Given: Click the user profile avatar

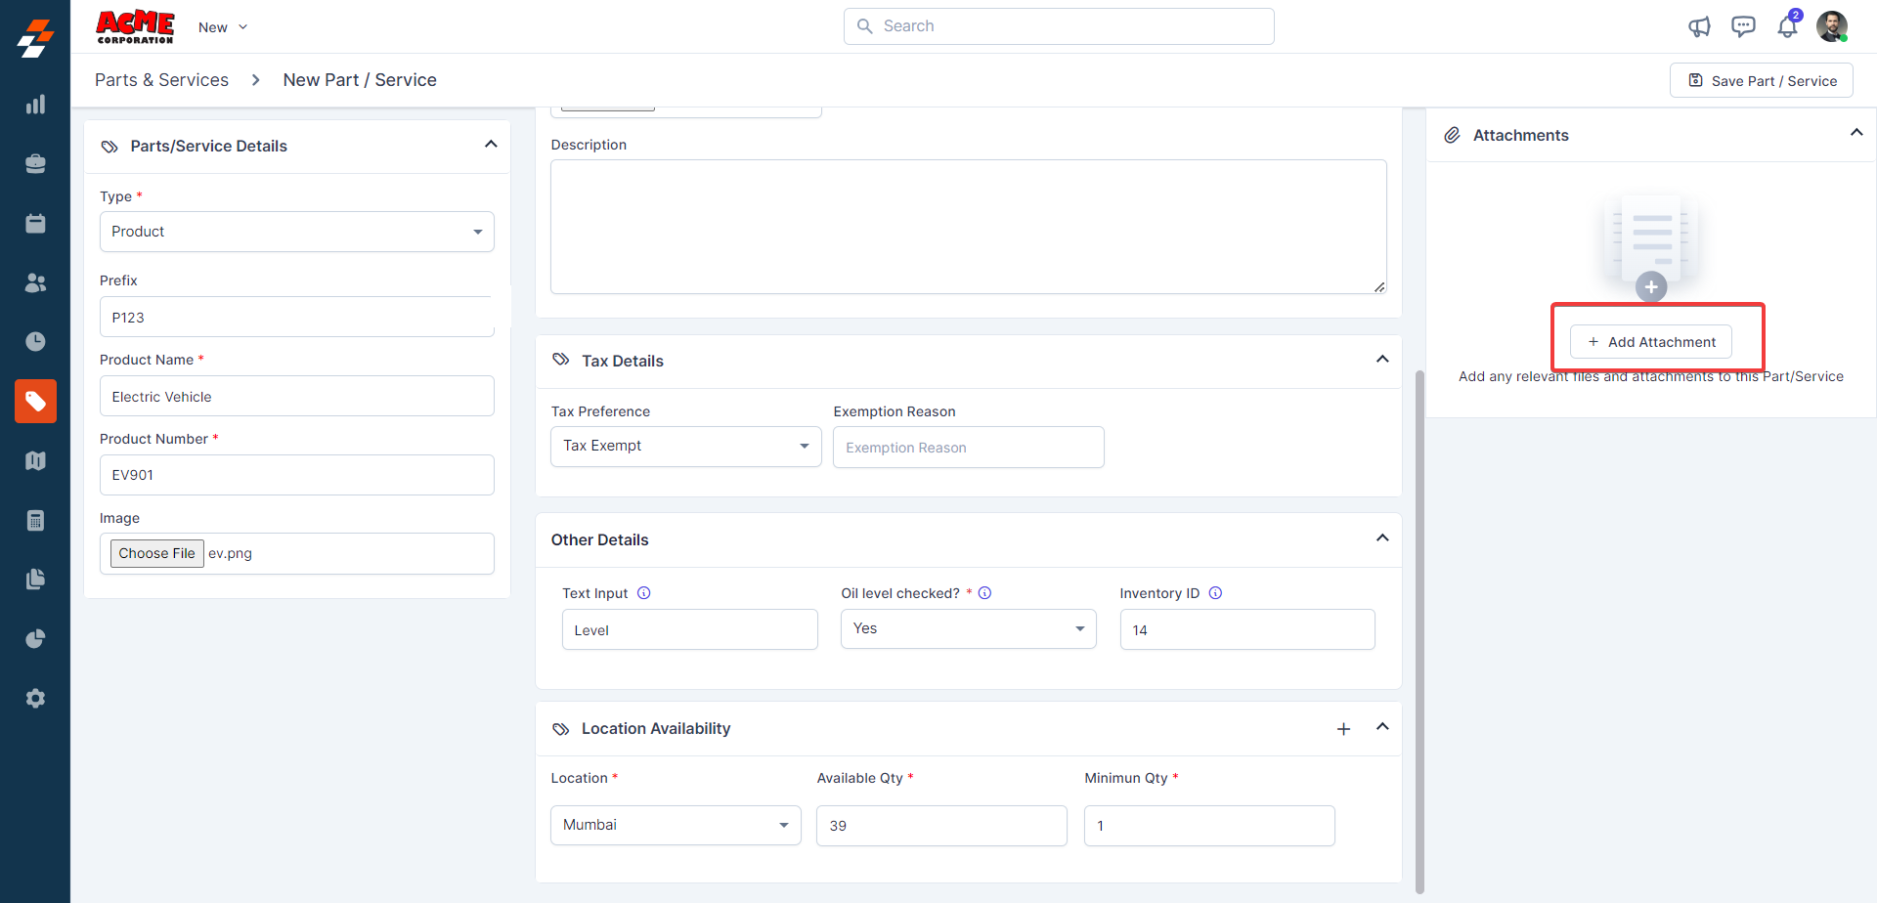Looking at the screenshot, I should click(1831, 26).
